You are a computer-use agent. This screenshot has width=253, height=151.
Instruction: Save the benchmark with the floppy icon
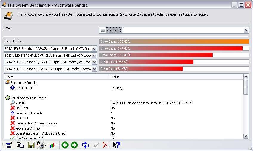pyautogui.click(x=31, y=145)
